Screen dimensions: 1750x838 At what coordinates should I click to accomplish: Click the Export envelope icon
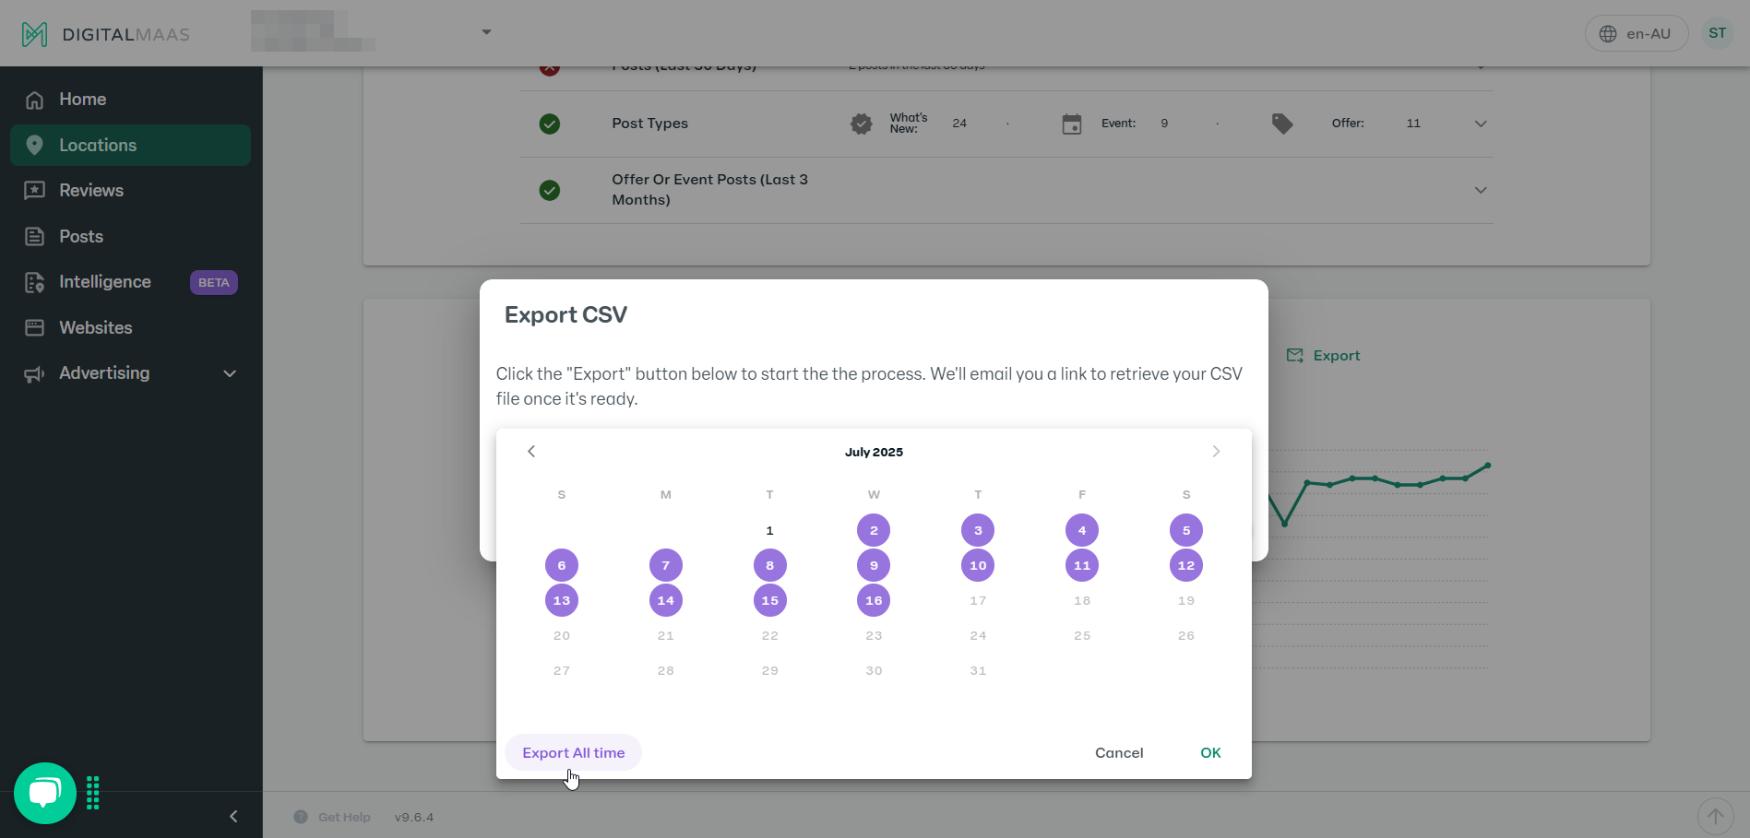1295,356
